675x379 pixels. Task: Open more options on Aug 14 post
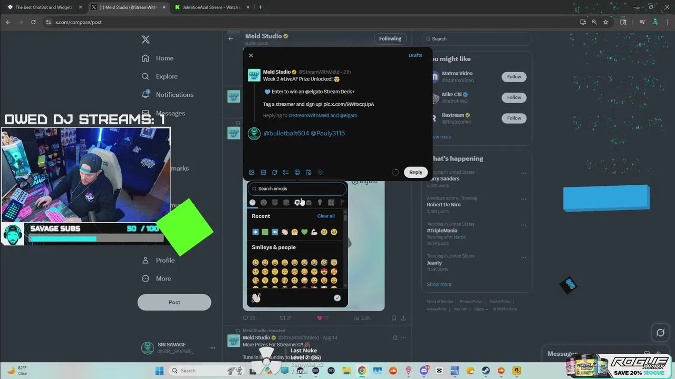[x=403, y=338]
